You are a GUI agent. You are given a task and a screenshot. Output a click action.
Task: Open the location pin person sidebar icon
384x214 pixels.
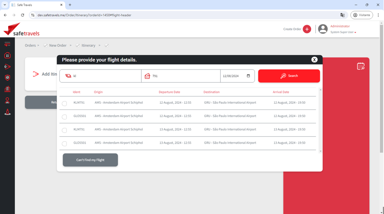click(7, 112)
